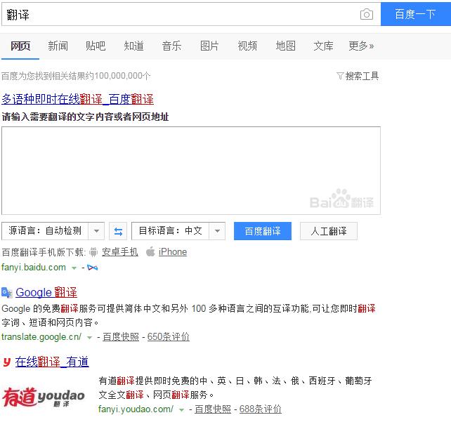The image size is (451, 434).
Task: Open source language dropdown arrow
Action: click(x=96, y=231)
